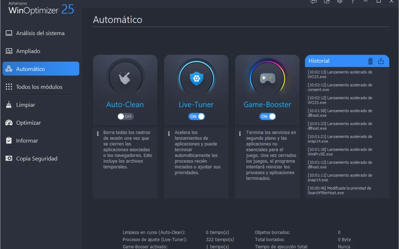The height and width of the screenshot is (249, 399).
Task: Open the Informar section
Action: point(41,141)
